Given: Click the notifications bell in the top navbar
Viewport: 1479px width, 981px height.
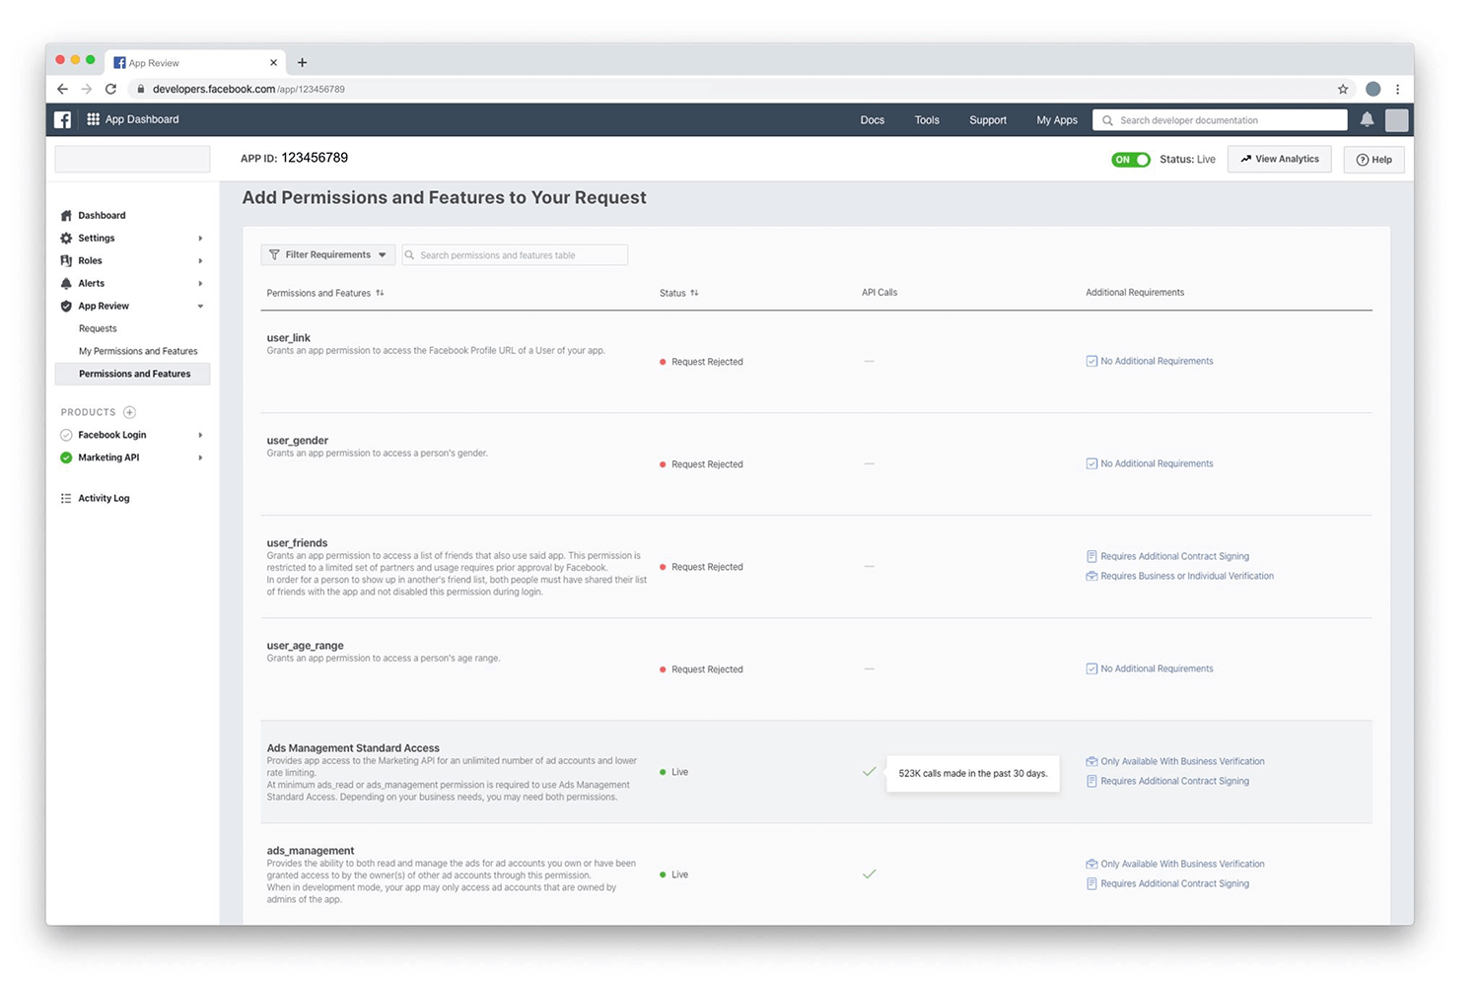Looking at the screenshot, I should pyautogui.click(x=1367, y=119).
